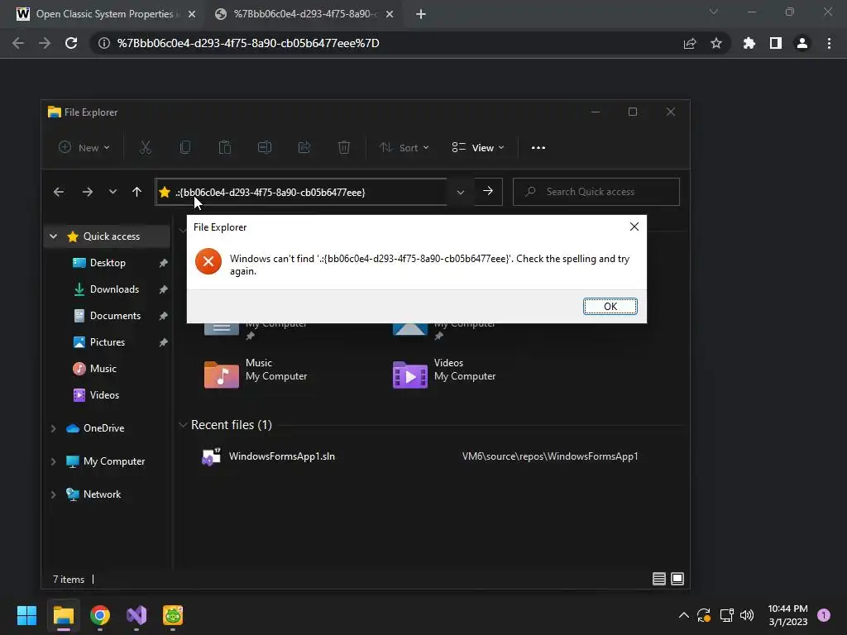
Task: Go up one folder level
Action: [x=136, y=192]
